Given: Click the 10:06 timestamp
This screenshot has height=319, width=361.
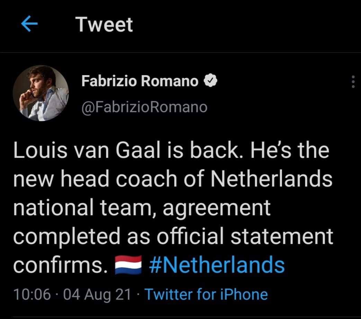Looking at the screenshot, I should [x=32, y=294].
